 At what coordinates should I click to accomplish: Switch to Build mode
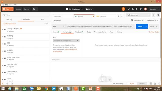(x=132, y=84)
